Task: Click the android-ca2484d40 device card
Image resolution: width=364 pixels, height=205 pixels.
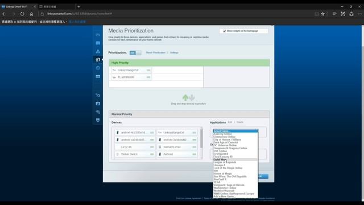Action: (x=135, y=140)
